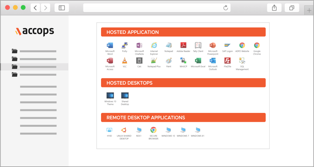Click the REMOTE DESKTOP APPLICATIONS section header
Screen dimensions: 314x167
coord(183,117)
